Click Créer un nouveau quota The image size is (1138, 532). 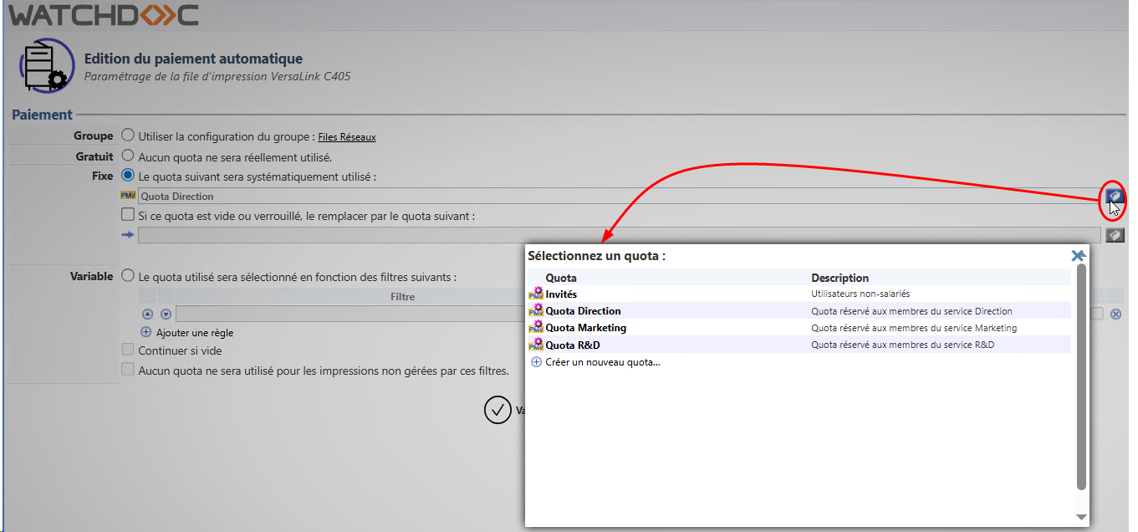tap(601, 362)
